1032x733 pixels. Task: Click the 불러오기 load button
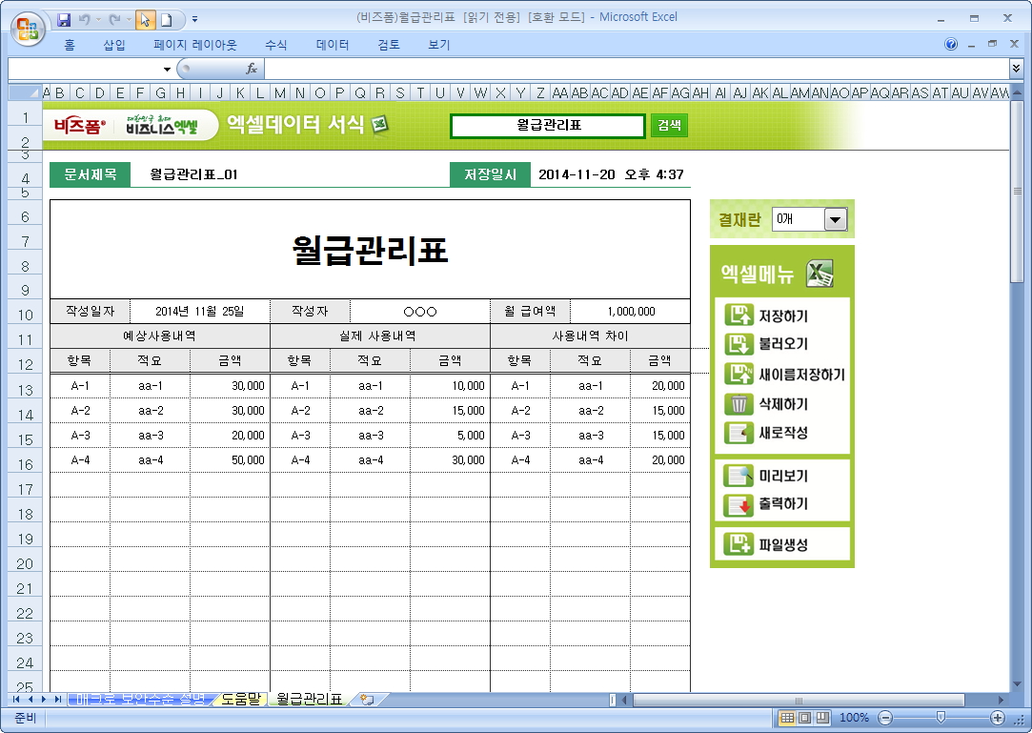tap(783, 344)
